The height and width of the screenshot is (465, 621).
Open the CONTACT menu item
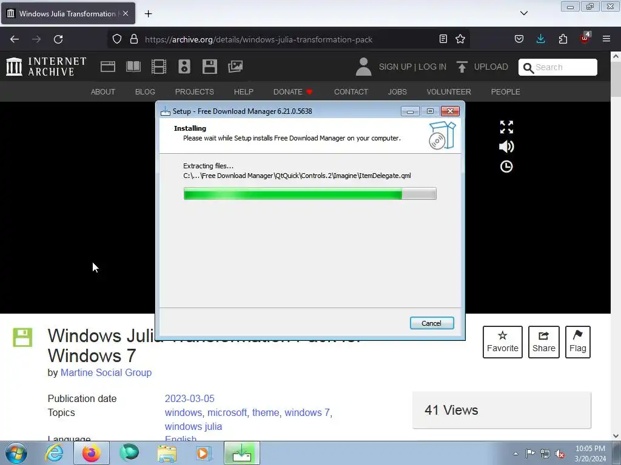(351, 92)
